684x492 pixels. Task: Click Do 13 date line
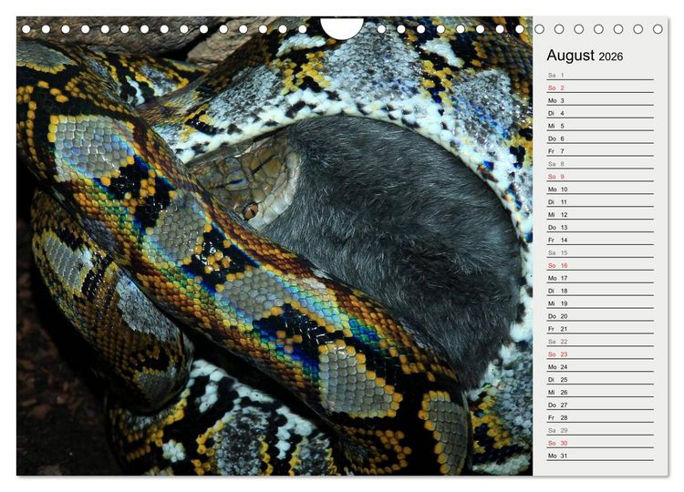click(x=600, y=227)
